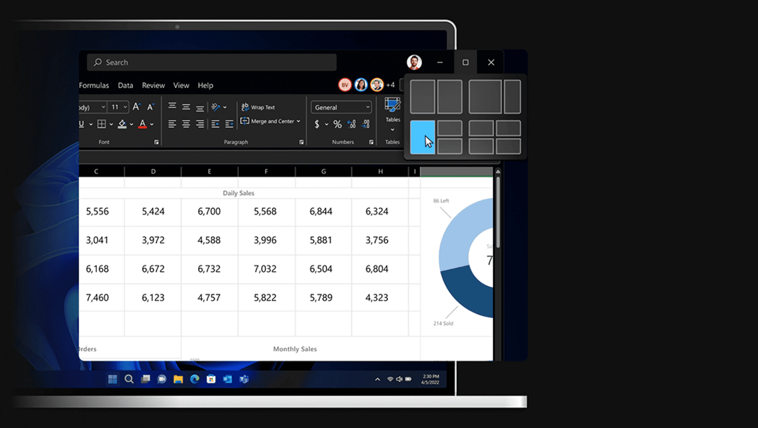Click the Accounting Number Format dollar icon

pos(317,125)
